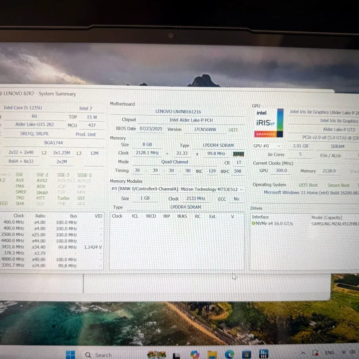The width and height of the screenshot is (359, 359).
Task: Click the 'LENOVO LNVNB161216' motherboard field
Action: point(178,112)
